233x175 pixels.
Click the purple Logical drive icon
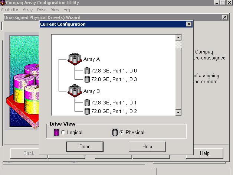click(x=56, y=132)
